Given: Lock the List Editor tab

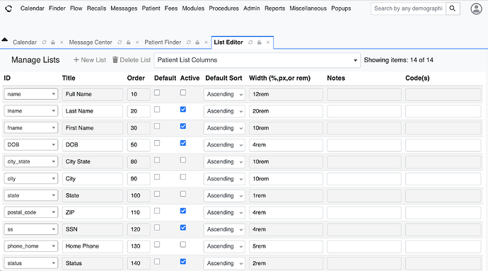Looking at the screenshot, I should point(260,42).
